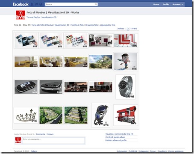Click PlaySys avatar beside comment box
Image resolution: width=194 pixels, height=154 pixels.
tap(18, 140)
